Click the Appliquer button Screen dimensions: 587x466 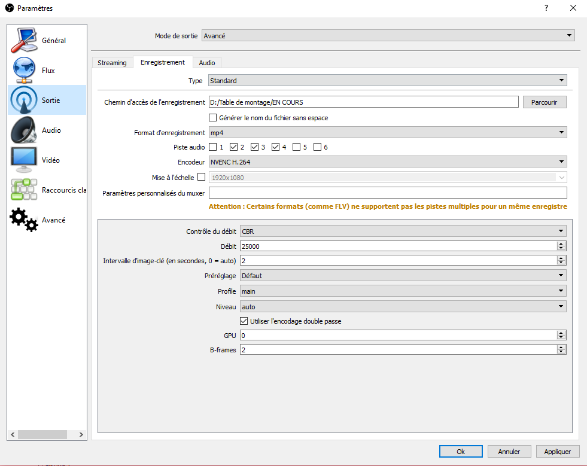(x=558, y=452)
